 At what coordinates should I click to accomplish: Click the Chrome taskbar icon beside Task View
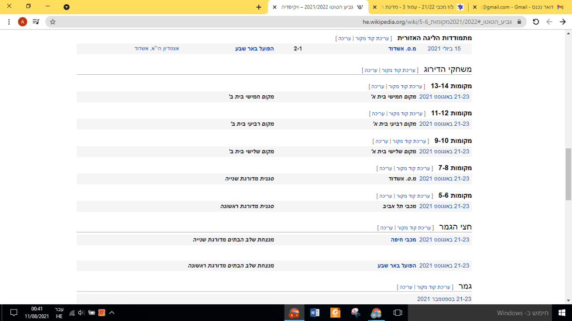pyautogui.click(x=377, y=313)
